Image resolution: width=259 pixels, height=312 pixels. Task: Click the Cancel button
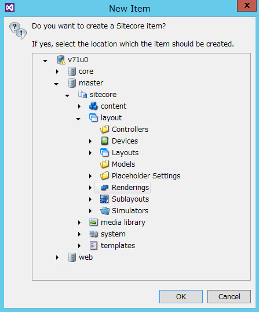click(x=229, y=296)
